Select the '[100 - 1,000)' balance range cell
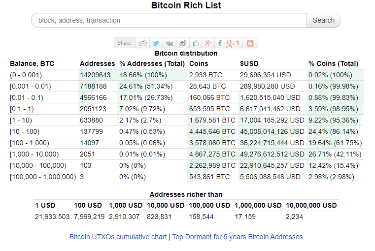 [30, 143]
